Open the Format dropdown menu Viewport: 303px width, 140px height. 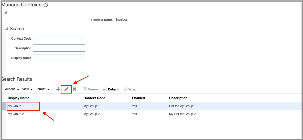coord(42,89)
